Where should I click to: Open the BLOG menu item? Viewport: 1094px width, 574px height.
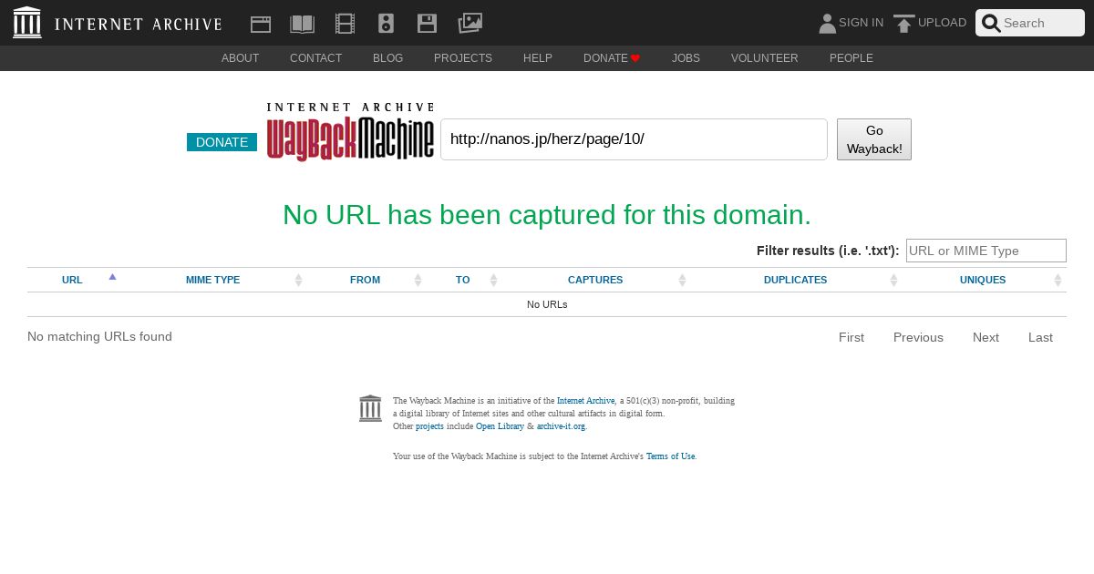(x=387, y=58)
